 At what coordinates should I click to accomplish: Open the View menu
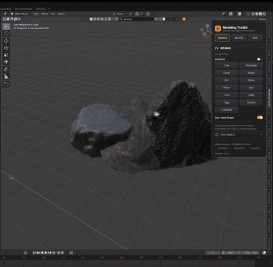(x=36, y=14)
